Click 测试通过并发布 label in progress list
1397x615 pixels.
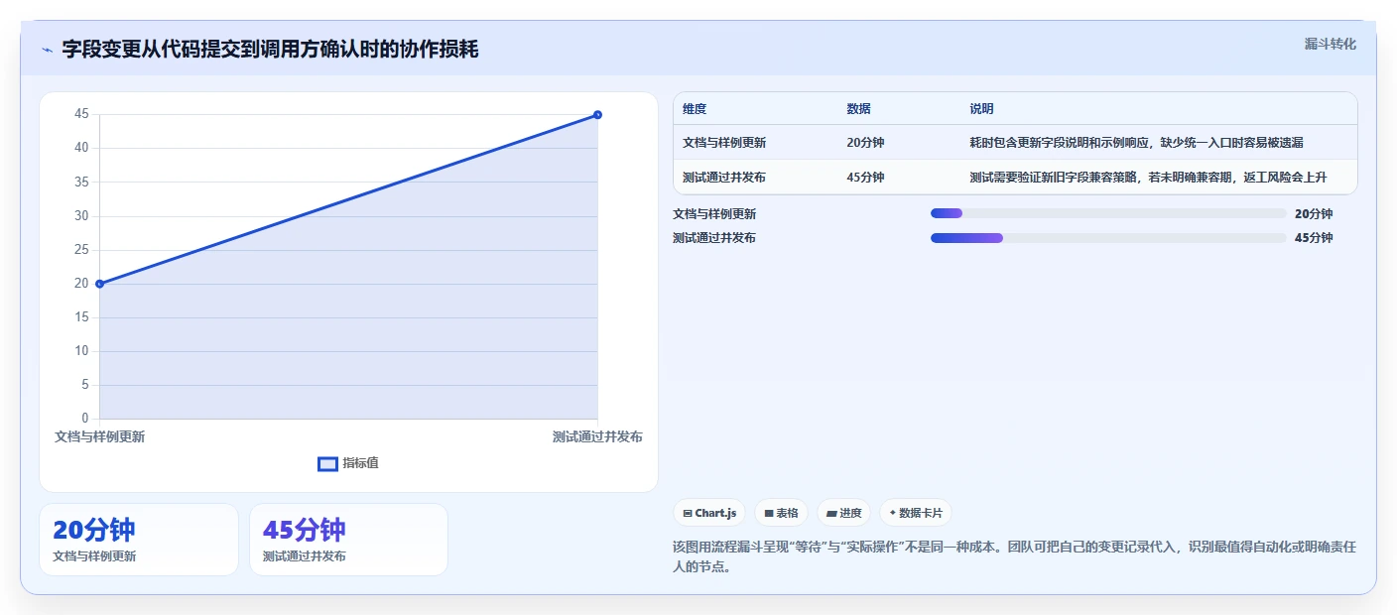[714, 238]
